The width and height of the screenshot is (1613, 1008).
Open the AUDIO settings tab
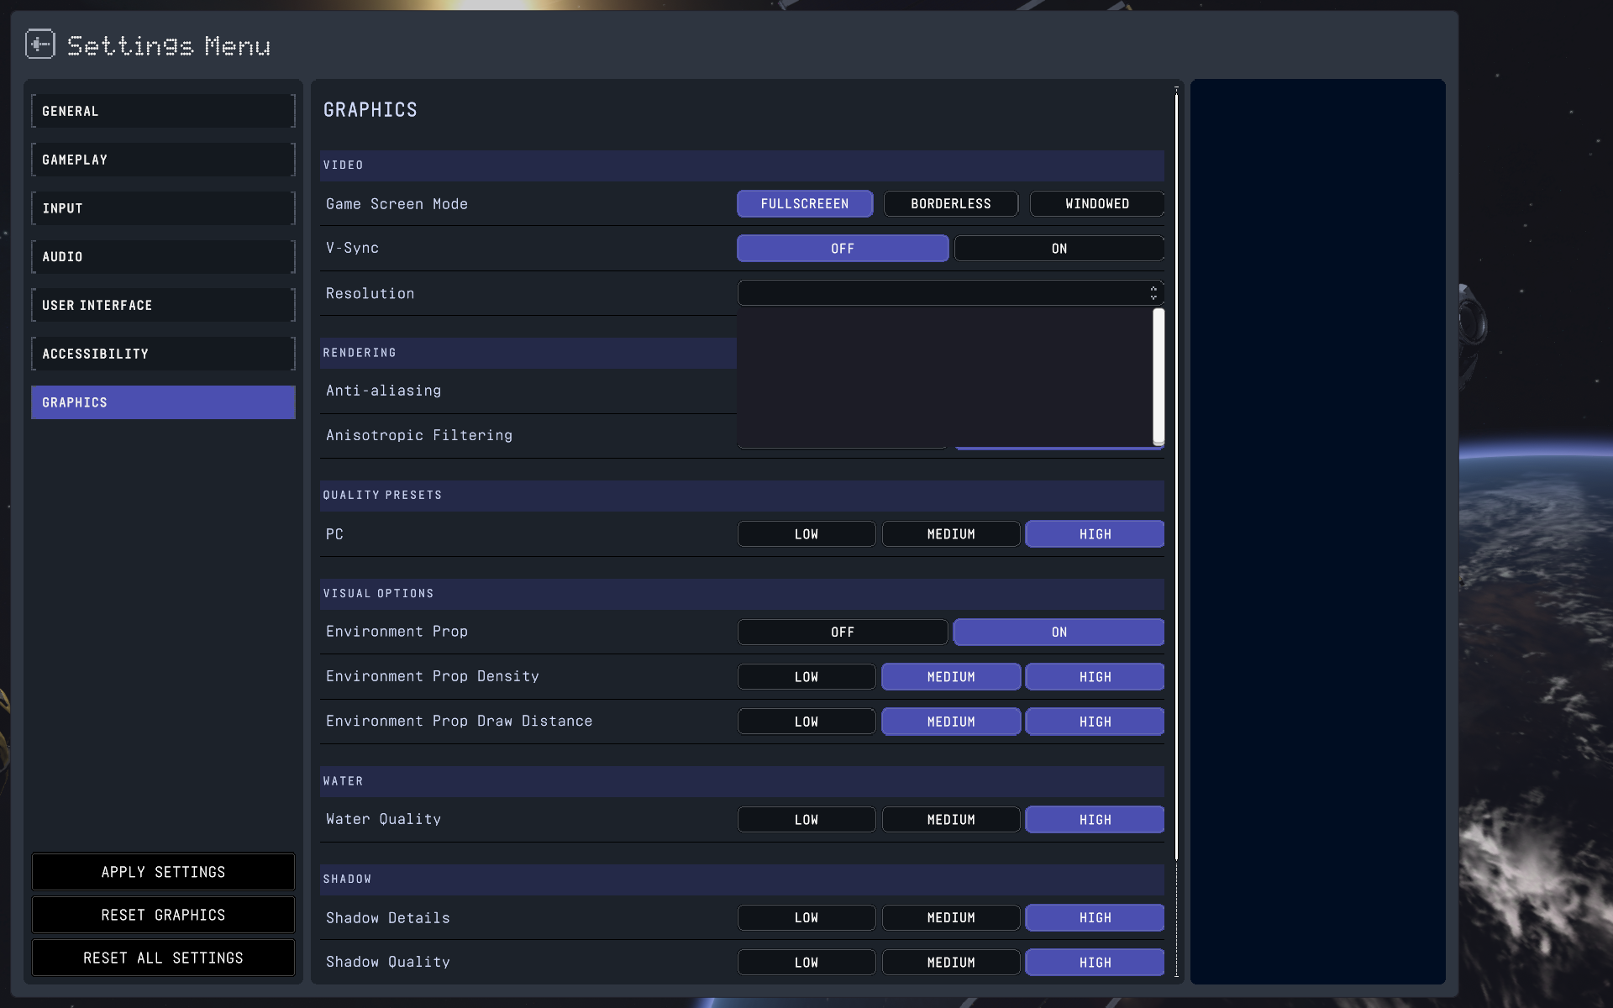click(163, 255)
